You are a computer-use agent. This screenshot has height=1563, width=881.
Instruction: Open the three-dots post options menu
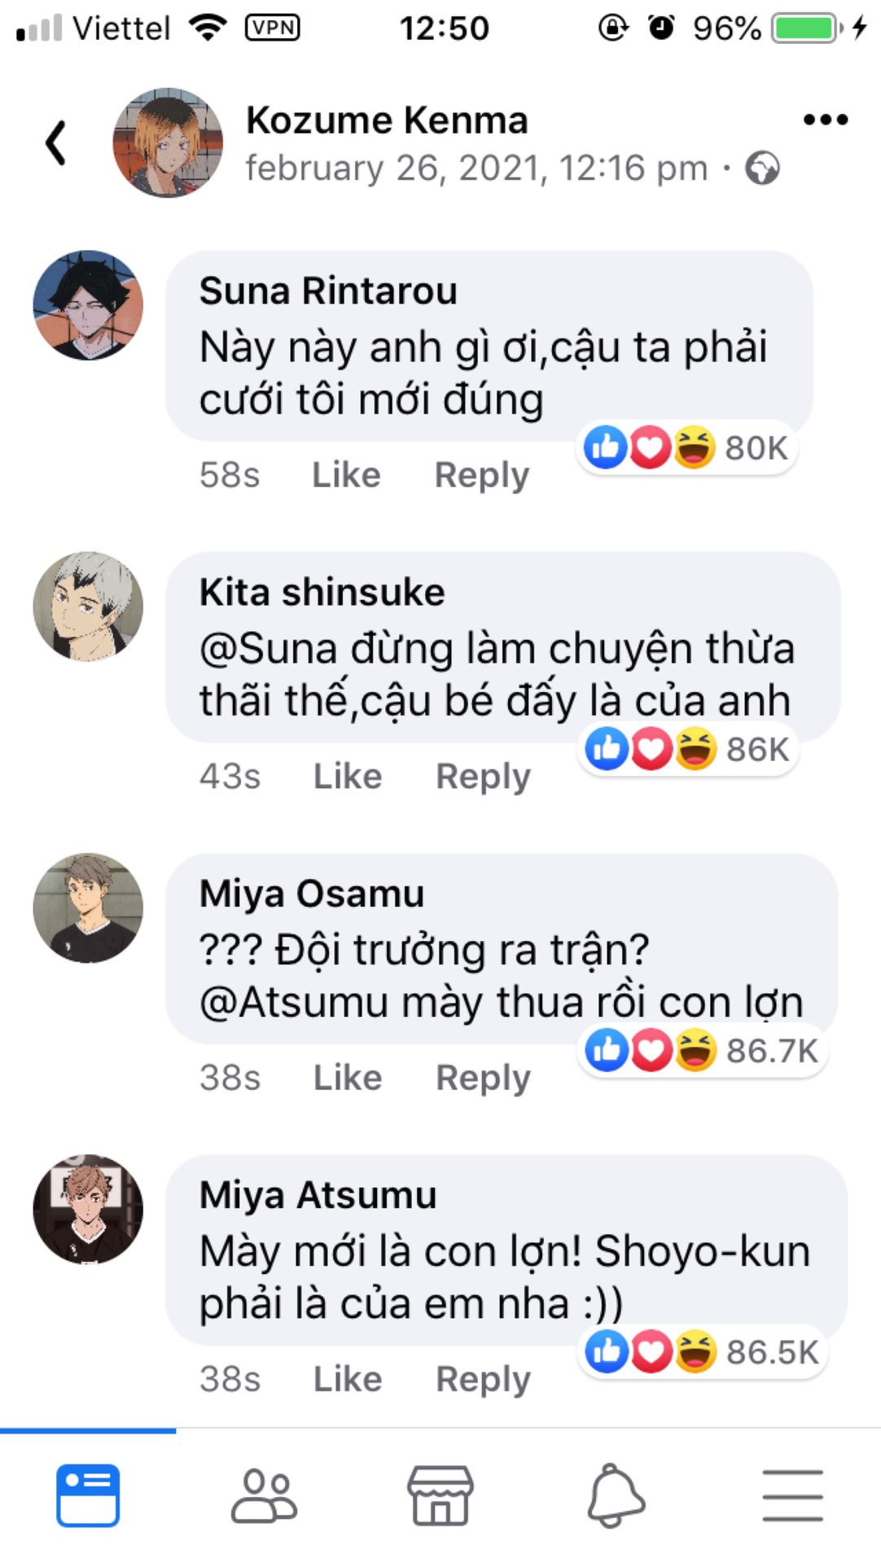[x=825, y=120]
